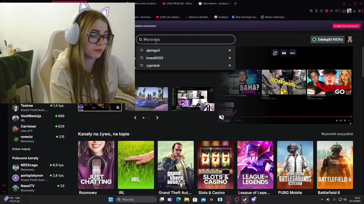Click the magnifier icon in the search box
The height and width of the screenshot is (204, 364).
(140, 39)
